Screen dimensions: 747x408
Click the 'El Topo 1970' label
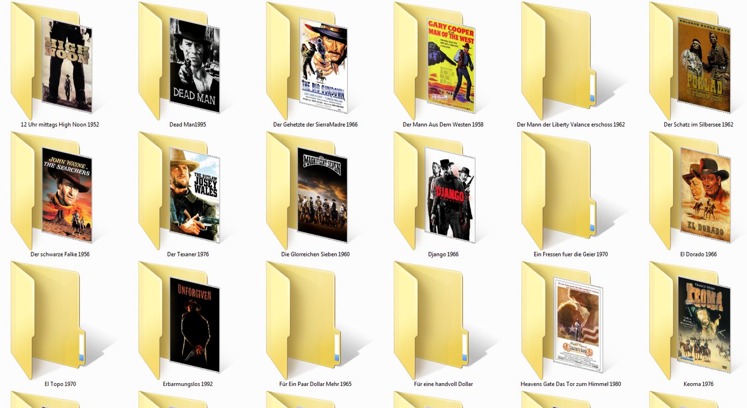[60, 384]
